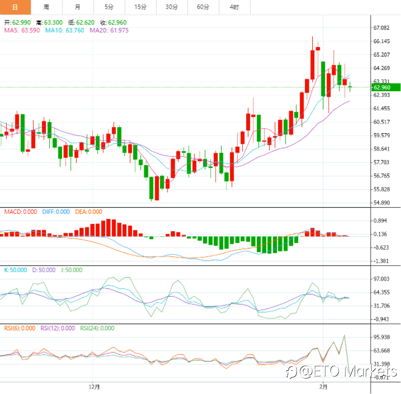Click the 54.890 price axis value
This screenshot has width=401, height=394.
tap(382, 203)
